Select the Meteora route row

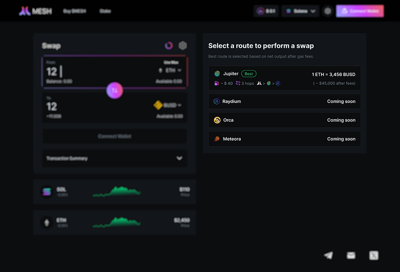pyautogui.click(x=284, y=139)
